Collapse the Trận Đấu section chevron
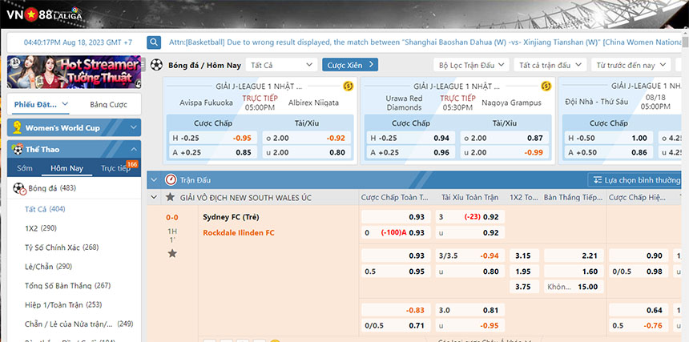Screen dimensions: 689x342 click(x=154, y=180)
